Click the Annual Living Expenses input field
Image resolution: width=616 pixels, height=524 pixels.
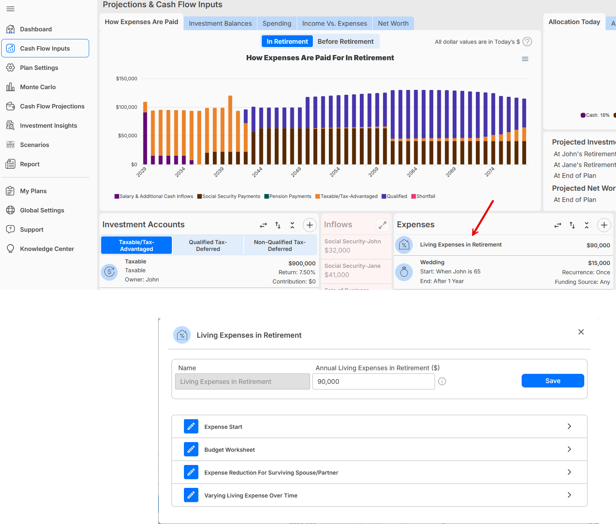pyautogui.click(x=373, y=381)
